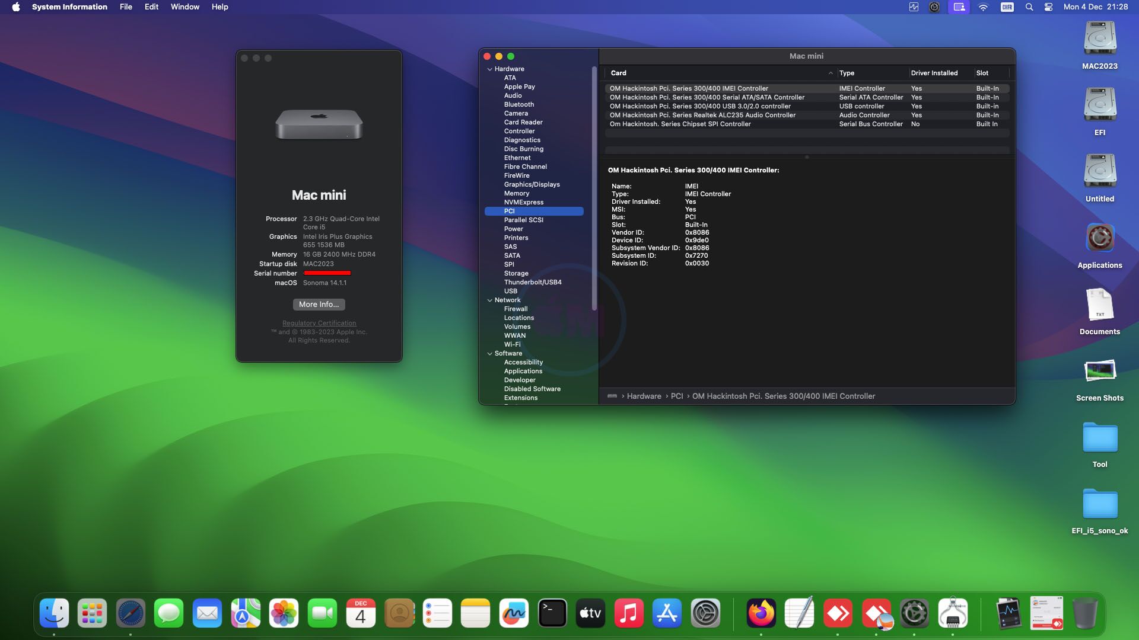
Task: Open the Help menu
Action: tap(219, 7)
